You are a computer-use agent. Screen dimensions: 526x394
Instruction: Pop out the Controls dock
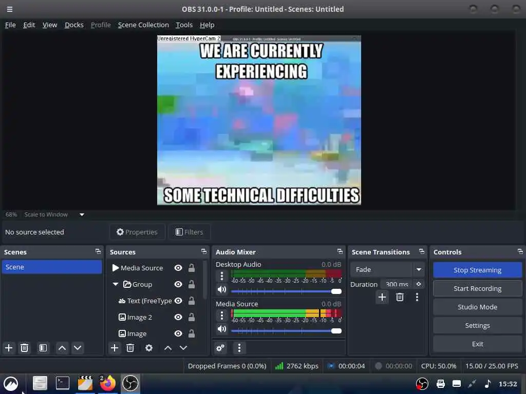pyautogui.click(x=520, y=251)
